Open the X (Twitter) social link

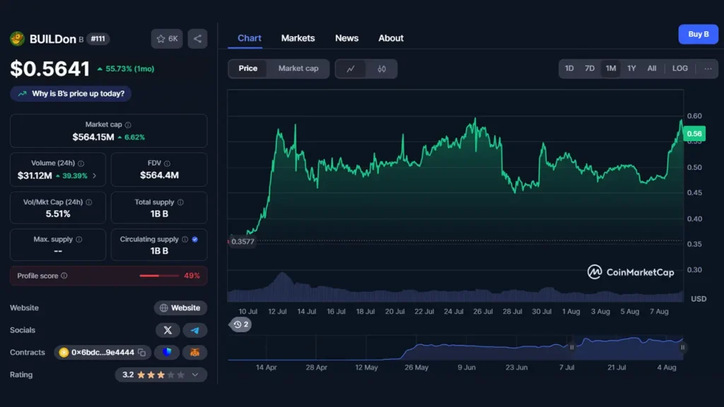pos(168,331)
